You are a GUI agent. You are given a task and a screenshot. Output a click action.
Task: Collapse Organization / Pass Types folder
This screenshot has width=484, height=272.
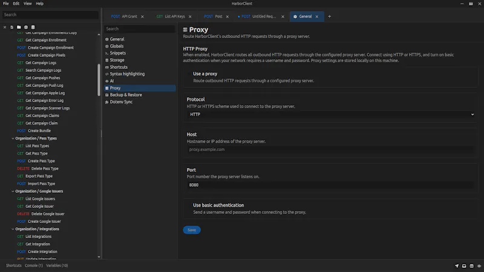pos(13,138)
